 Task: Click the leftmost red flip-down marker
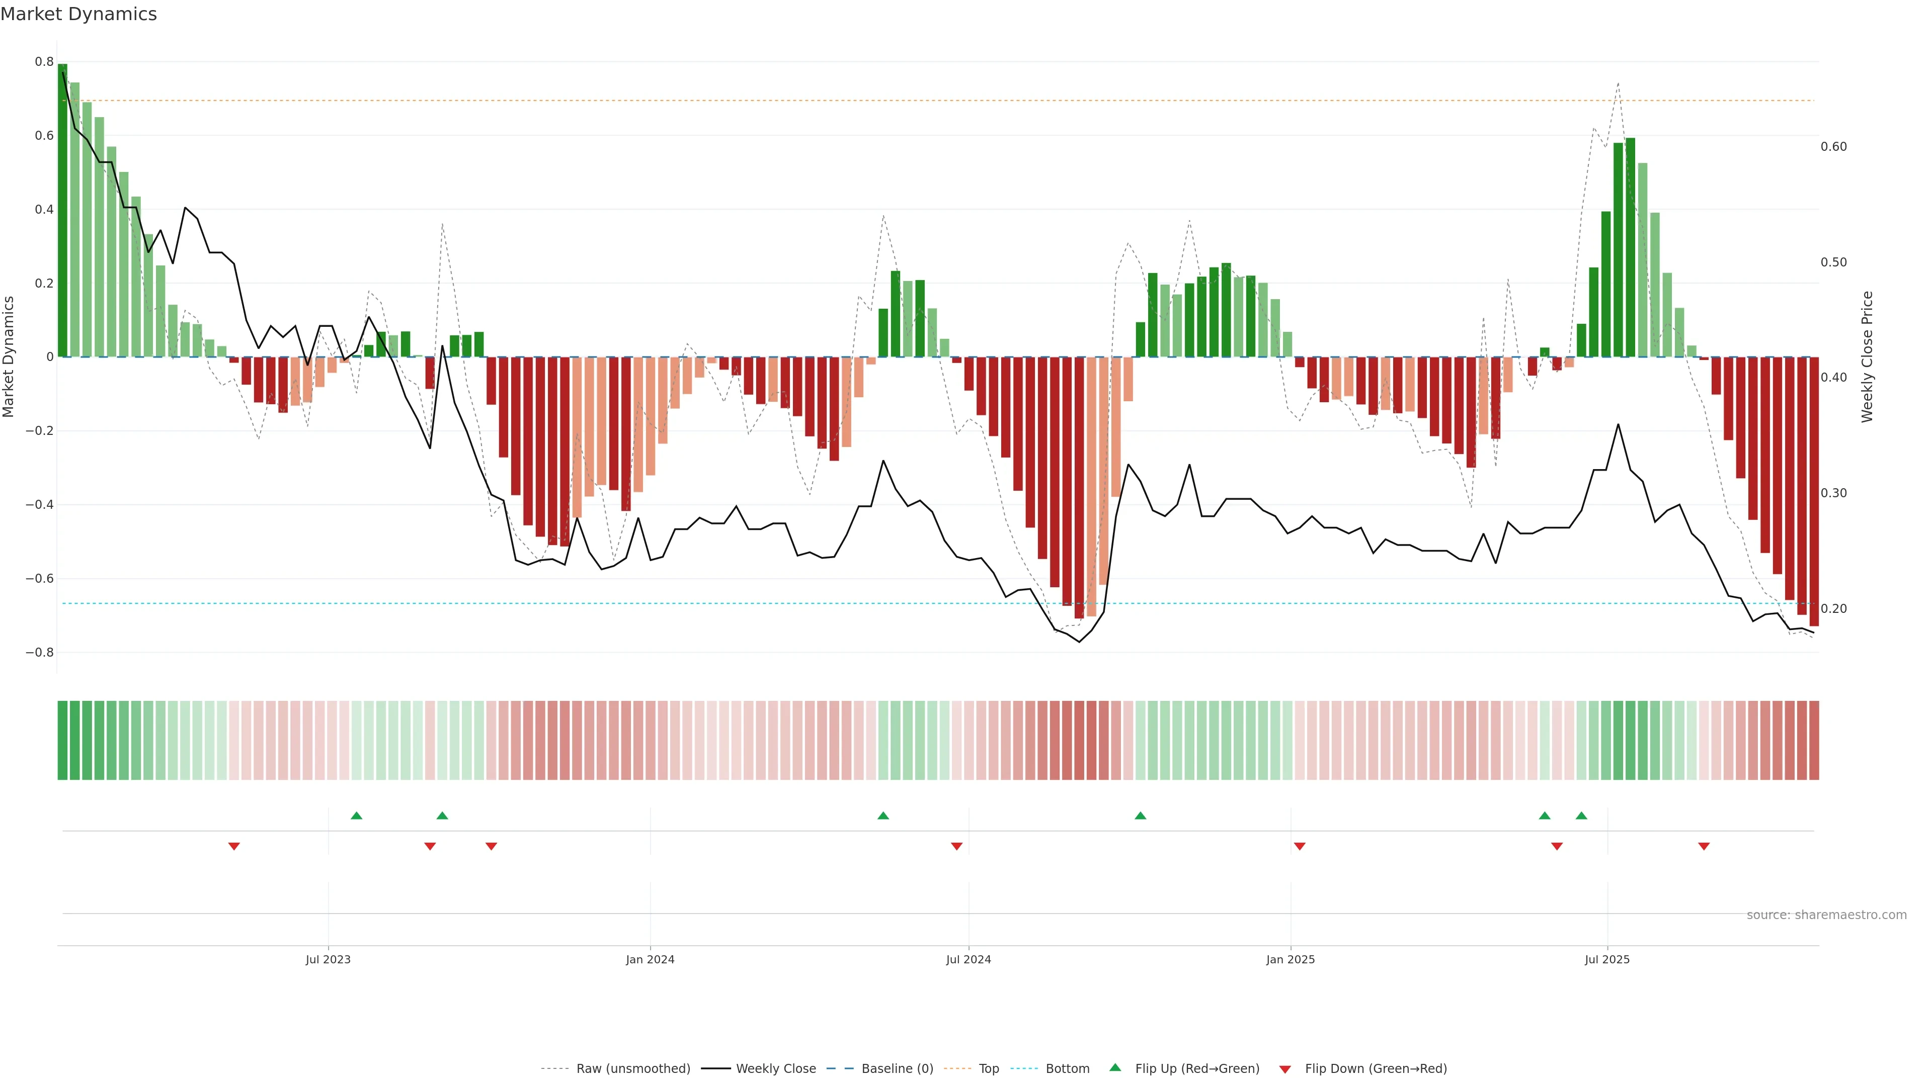pyautogui.click(x=234, y=846)
